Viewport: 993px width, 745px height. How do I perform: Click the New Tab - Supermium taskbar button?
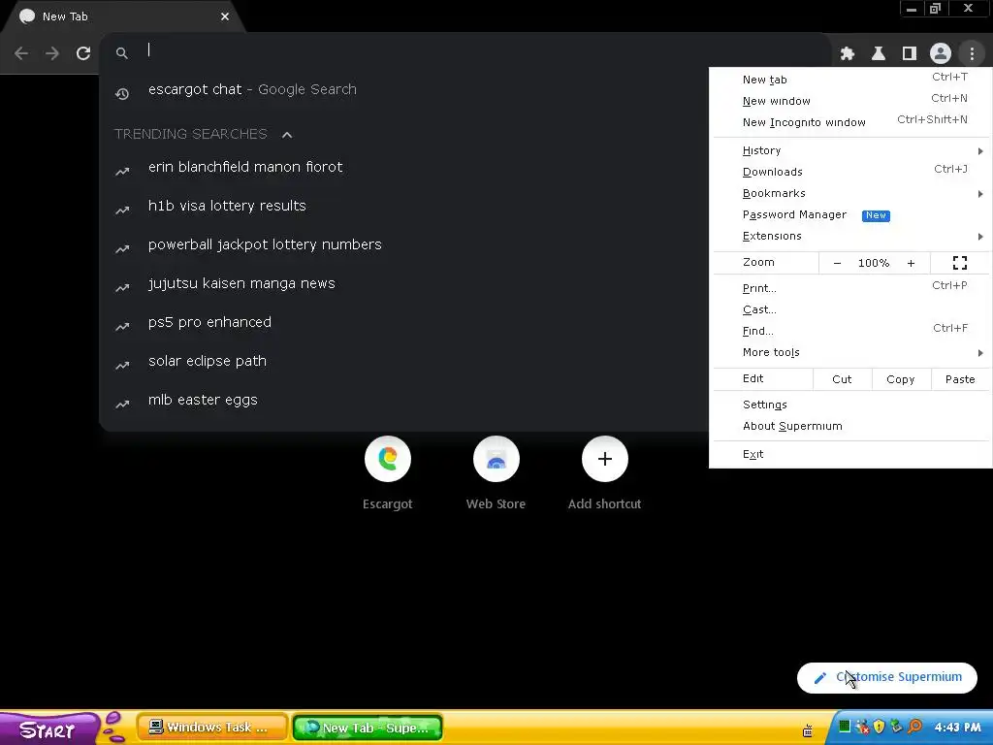click(x=368, y=728)
